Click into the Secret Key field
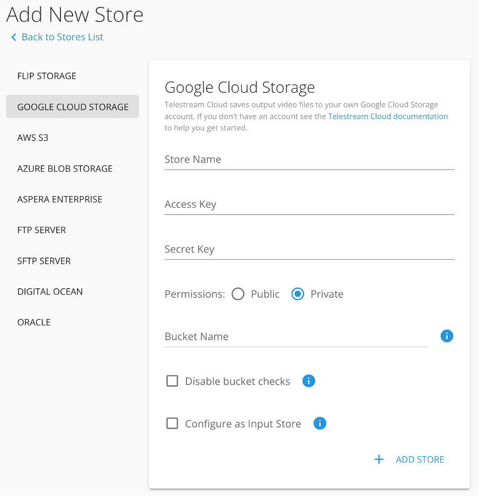The width and height of the screenshot is (479, 496). tap(309, 250)
